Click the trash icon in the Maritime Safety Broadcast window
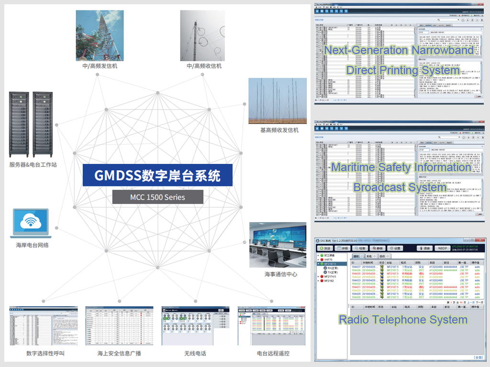This screenshot has height=367, width=490. (473, 137)
